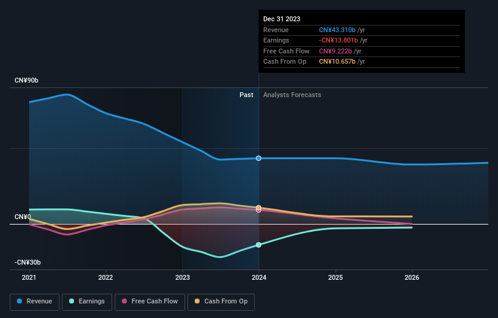The width and height of the screenshot is (498, 318).
Task: Click the Revenue label in tooltip
Action: click(x=276, y=30)
